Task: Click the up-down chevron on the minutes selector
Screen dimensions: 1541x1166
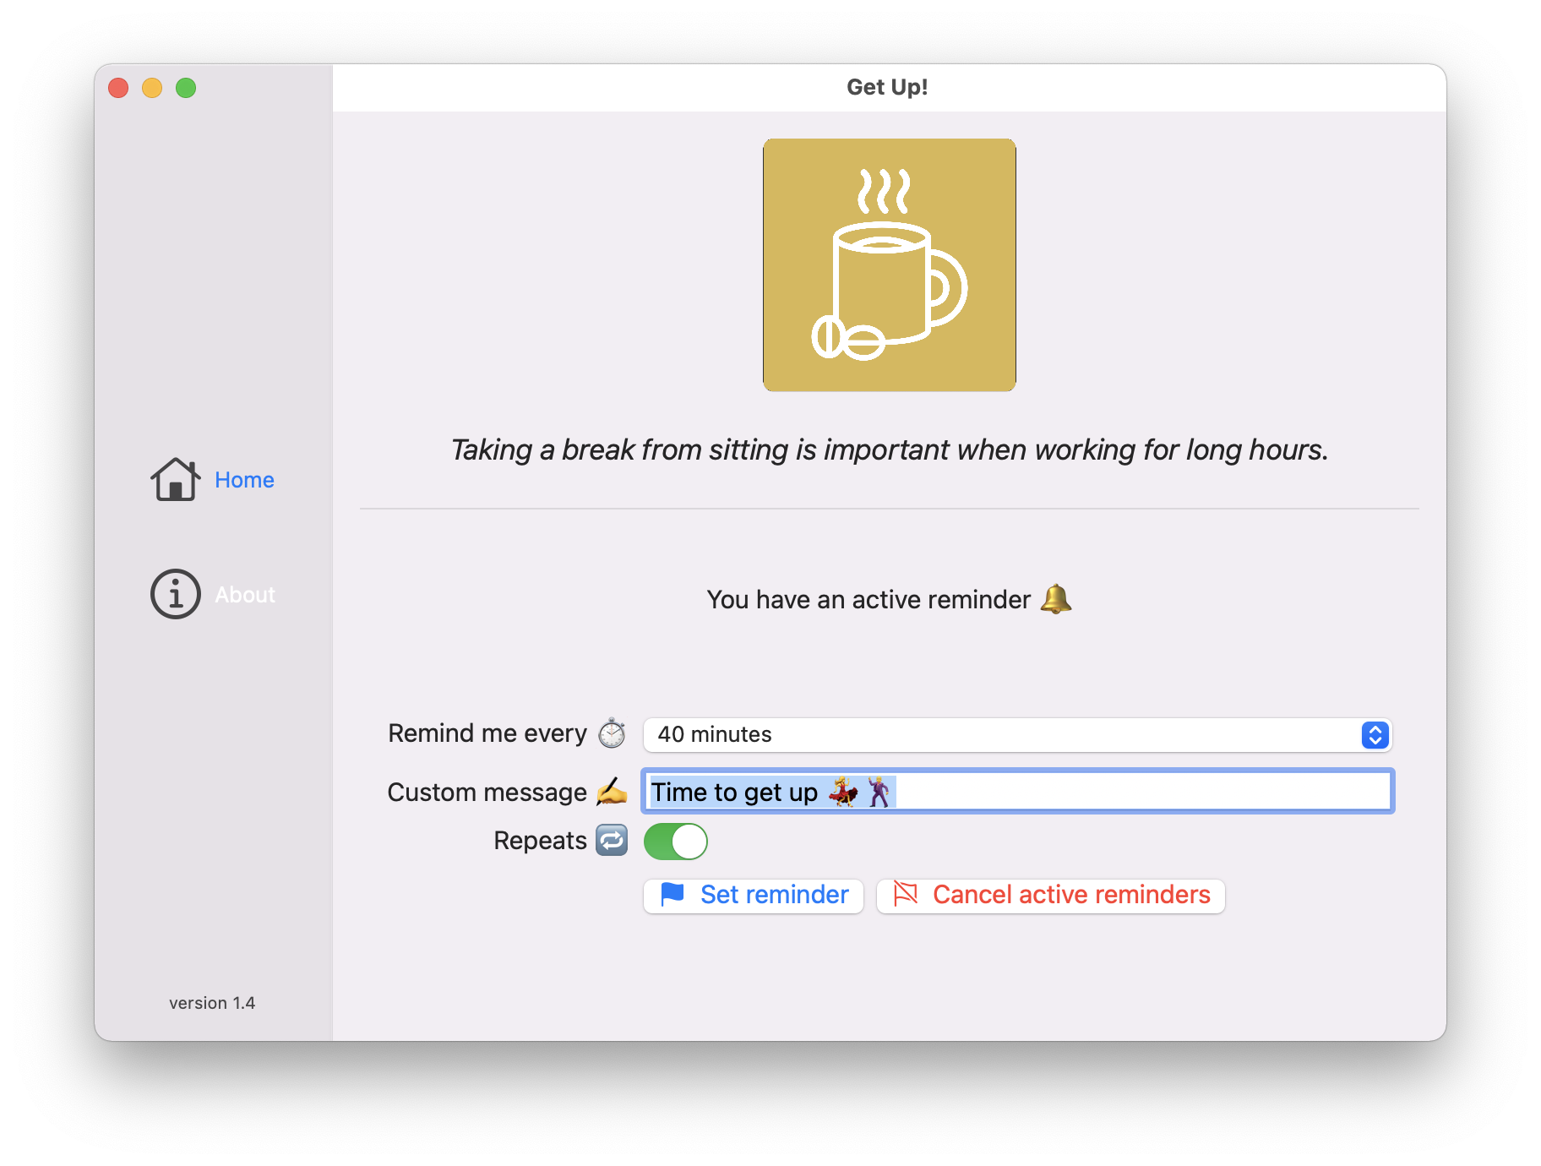Action: coord(1374,735)
